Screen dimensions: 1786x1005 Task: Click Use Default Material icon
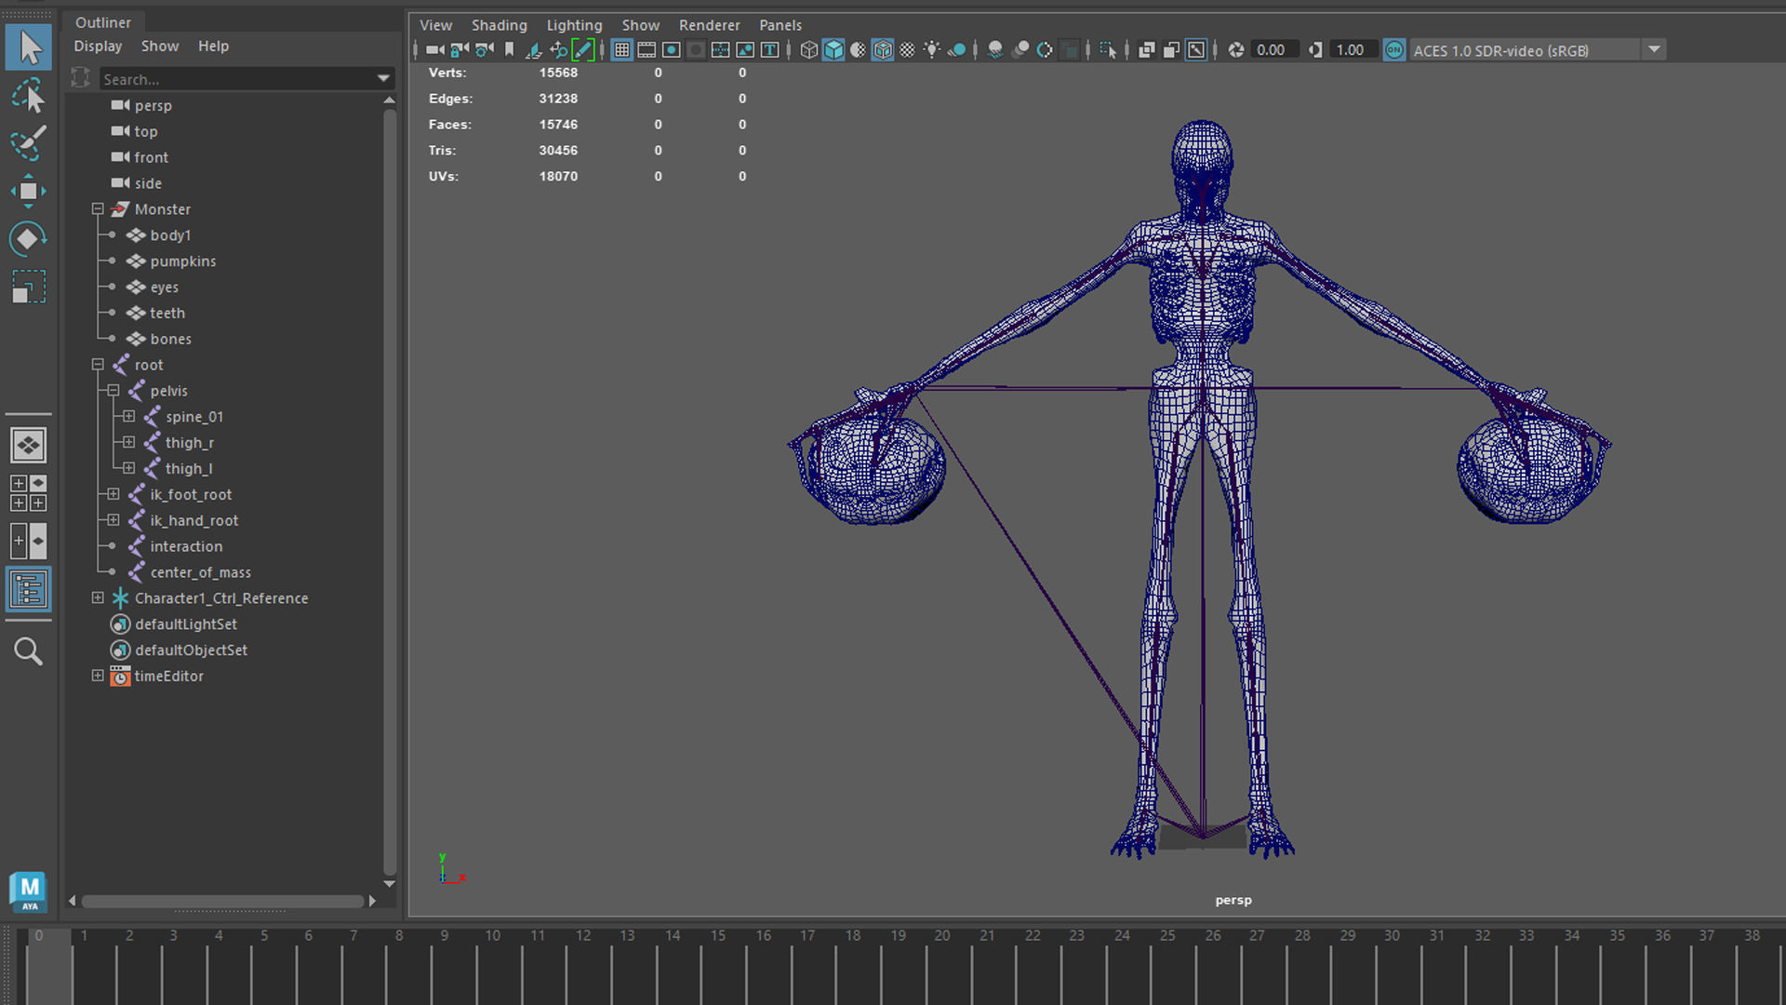tap(858, 50)
